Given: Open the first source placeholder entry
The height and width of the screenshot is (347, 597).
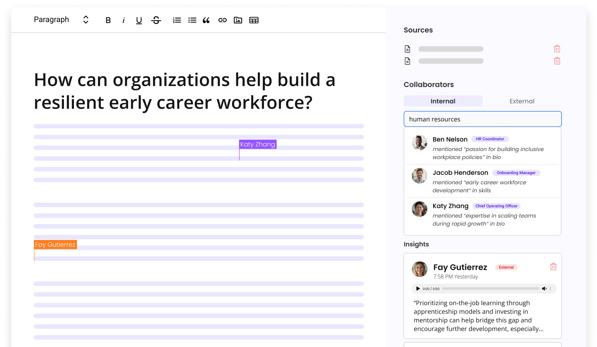Looking at the screenshot, I should click(x=451, y=49).
